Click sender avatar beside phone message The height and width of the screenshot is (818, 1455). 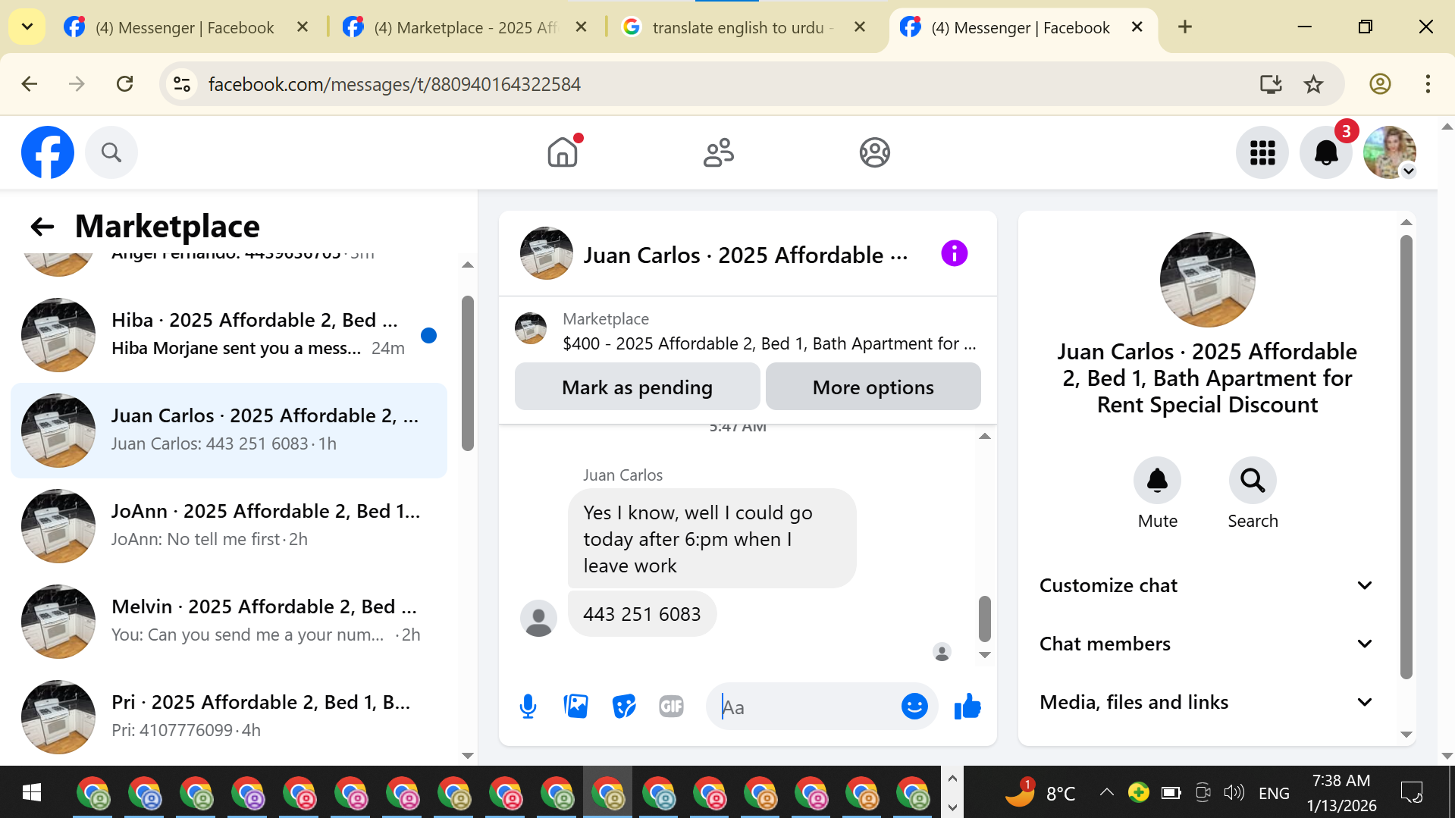point(538,618)
